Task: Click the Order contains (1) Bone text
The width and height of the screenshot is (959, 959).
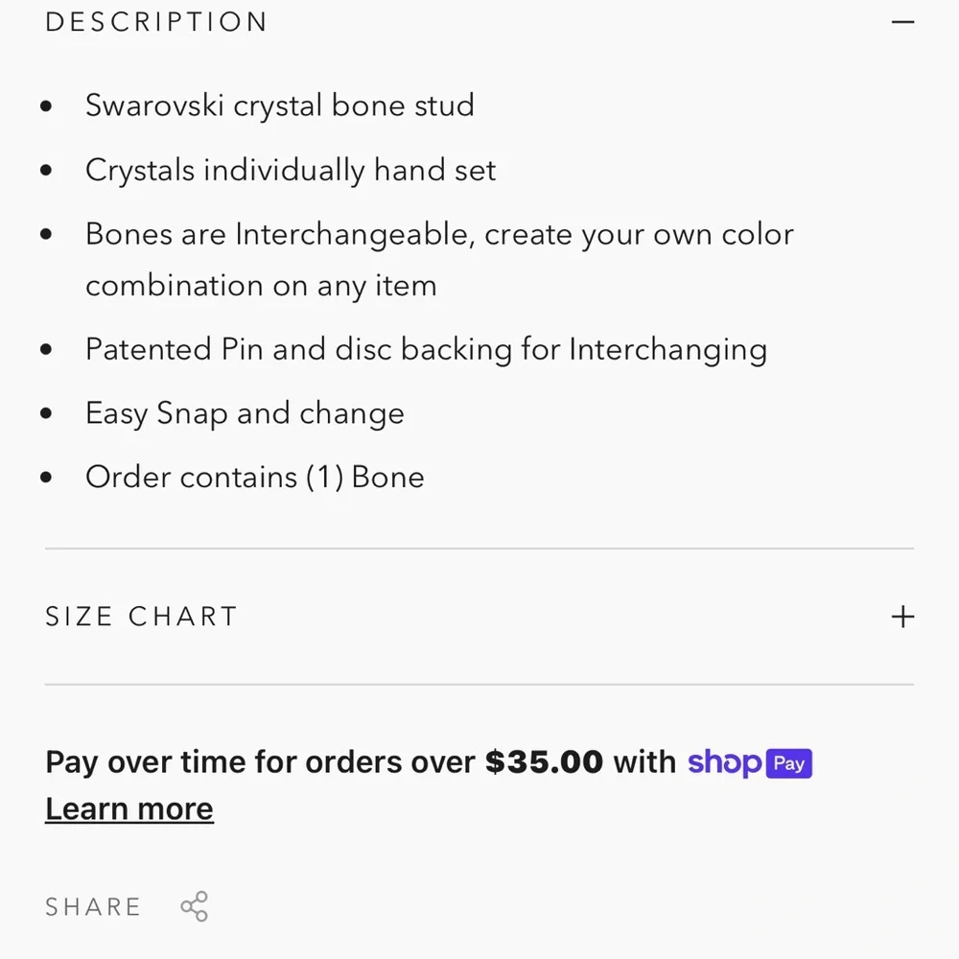Action: coord(254,478)
